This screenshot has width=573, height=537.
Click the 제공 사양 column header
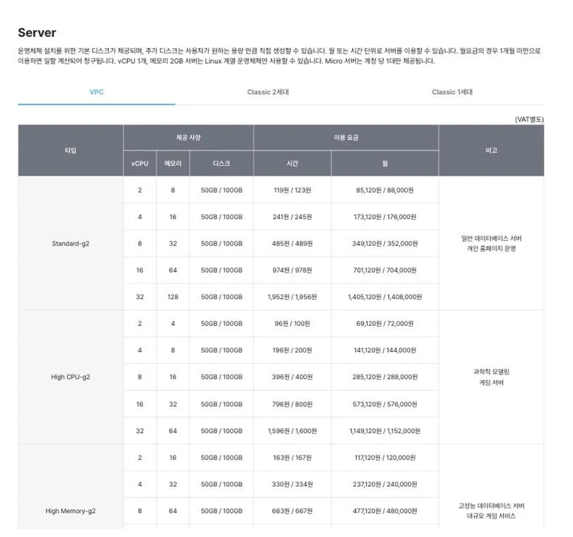(x=188, y=138)
